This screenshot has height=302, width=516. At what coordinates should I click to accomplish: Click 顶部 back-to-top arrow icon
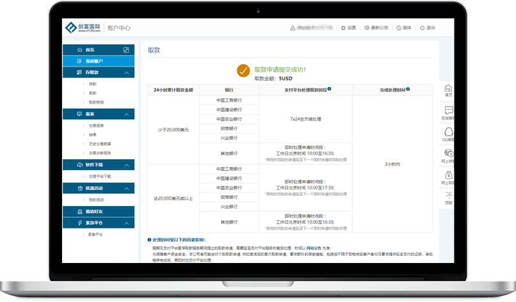pyautogui.click(x=449, y=196)
